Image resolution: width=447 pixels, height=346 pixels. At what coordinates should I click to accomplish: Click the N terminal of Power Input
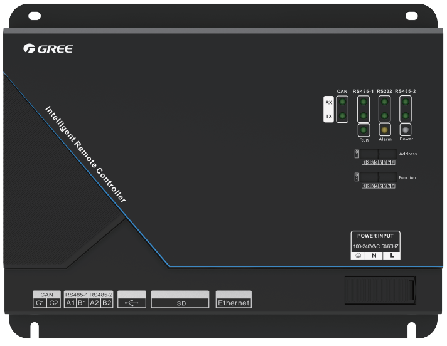click(x=374, y=255)
